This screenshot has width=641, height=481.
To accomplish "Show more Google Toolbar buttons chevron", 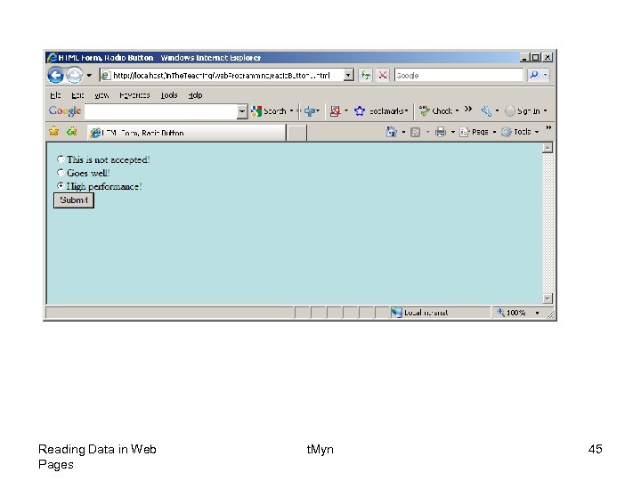I will pos(468,110).
